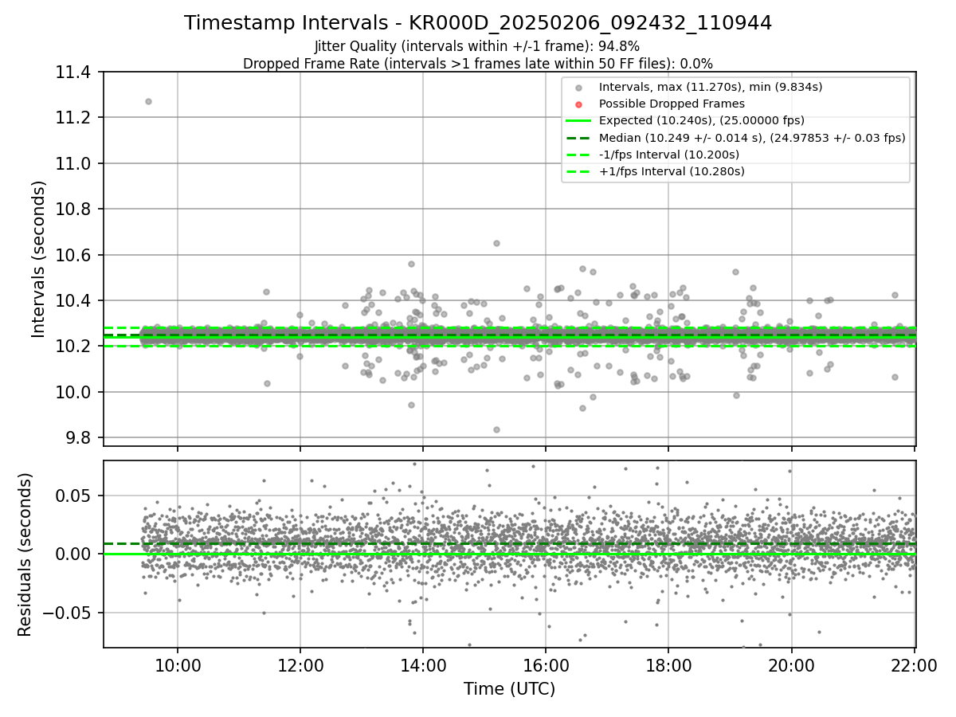Click legend entry starting 'Median (10.249 +/- 0.014 s)'
Viewport: 956px width, 717px height.
coord(752,138)
